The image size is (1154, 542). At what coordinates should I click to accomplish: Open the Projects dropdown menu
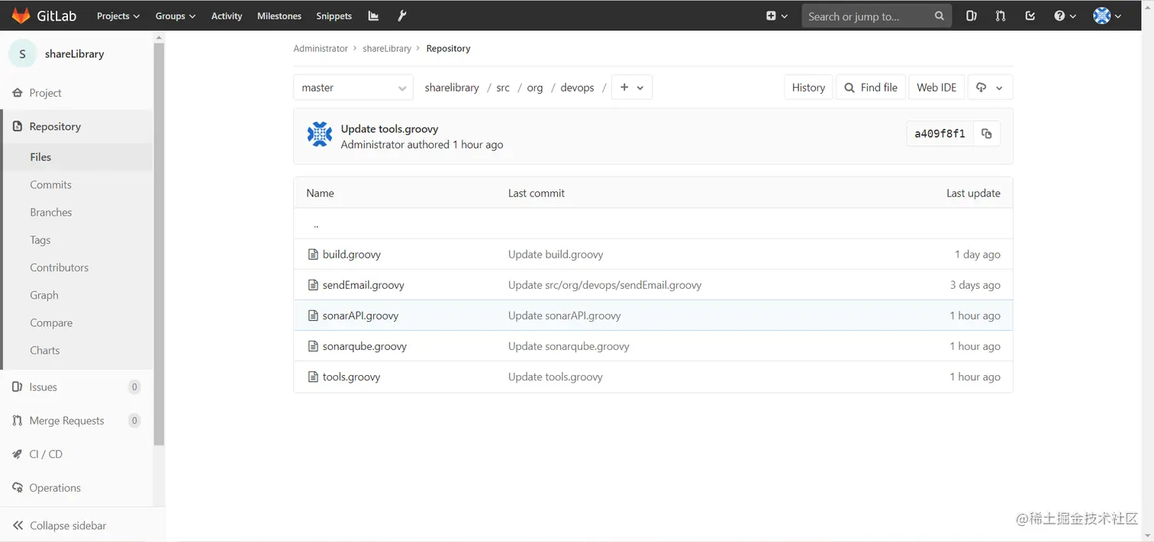point(118,16)
